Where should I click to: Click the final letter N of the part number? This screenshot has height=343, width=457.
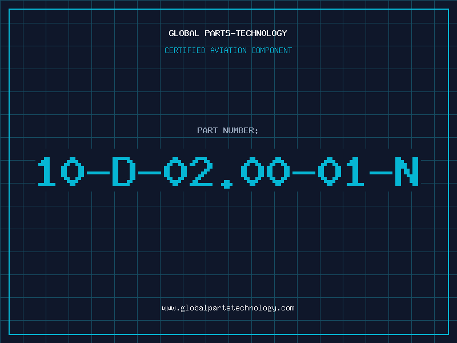click(407, 171)
